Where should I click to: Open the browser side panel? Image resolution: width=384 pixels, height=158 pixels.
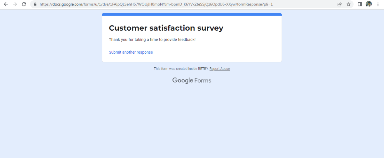coord(360,4)
